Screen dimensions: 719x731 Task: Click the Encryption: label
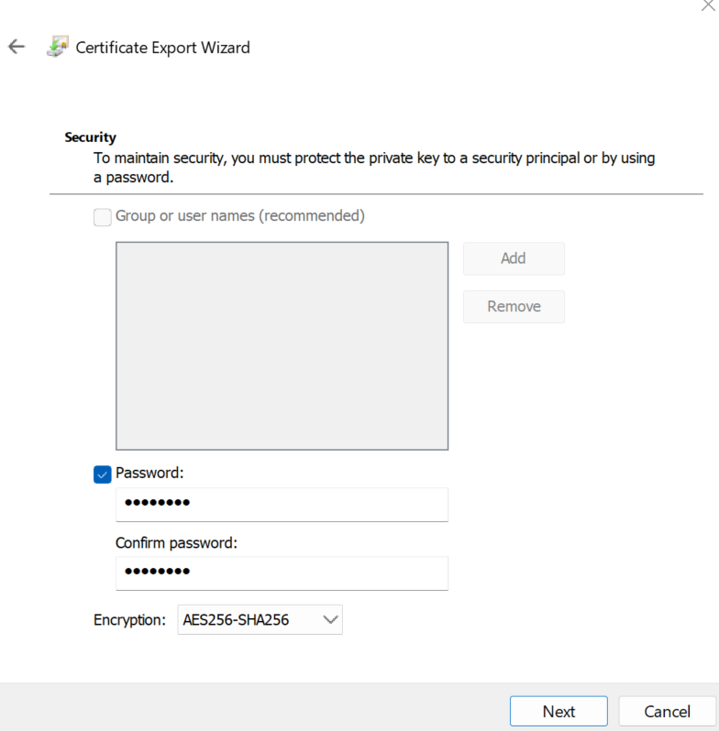(129, 620)
